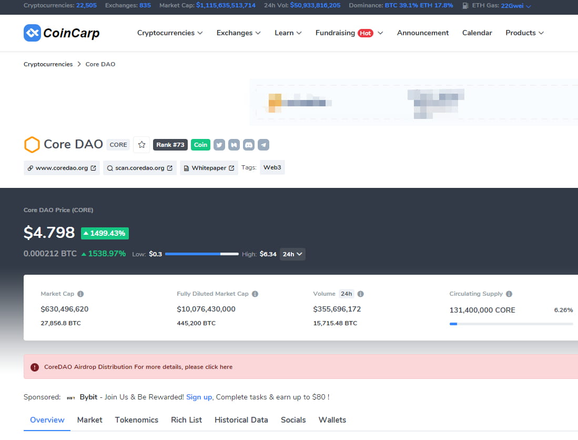This screenshot has height=440, width=578.
Task: Expand the Fundraising menu
Action: point(349,33)
